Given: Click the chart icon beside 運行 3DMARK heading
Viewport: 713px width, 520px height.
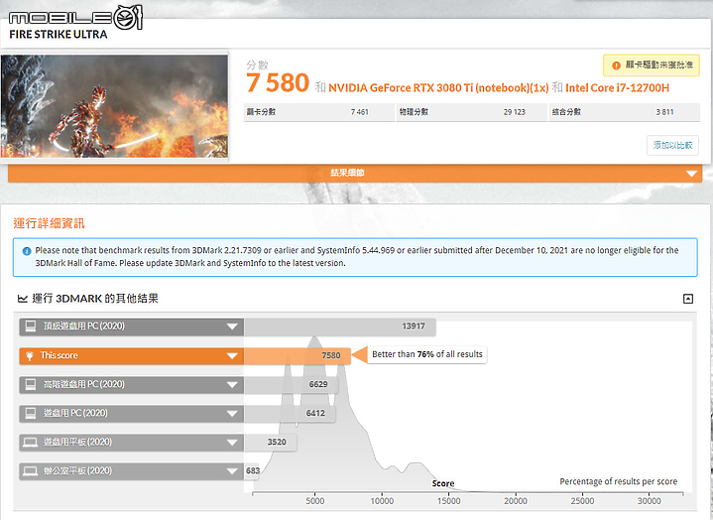Looking at the screenshot, I should pos(22,299).
